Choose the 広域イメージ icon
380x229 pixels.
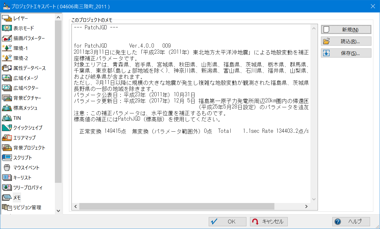point(7,78)
